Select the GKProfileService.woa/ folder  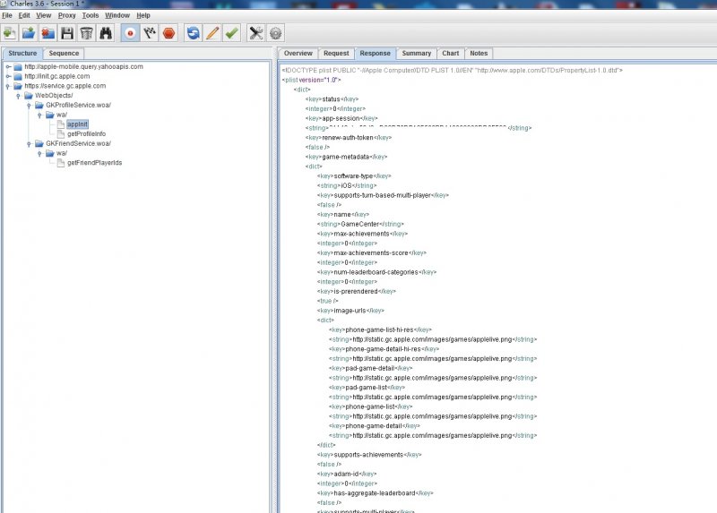[78, 105]
